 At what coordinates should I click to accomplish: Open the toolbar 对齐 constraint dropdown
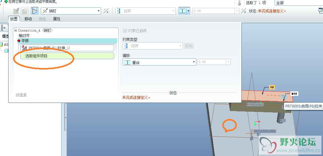click(146, 11)
